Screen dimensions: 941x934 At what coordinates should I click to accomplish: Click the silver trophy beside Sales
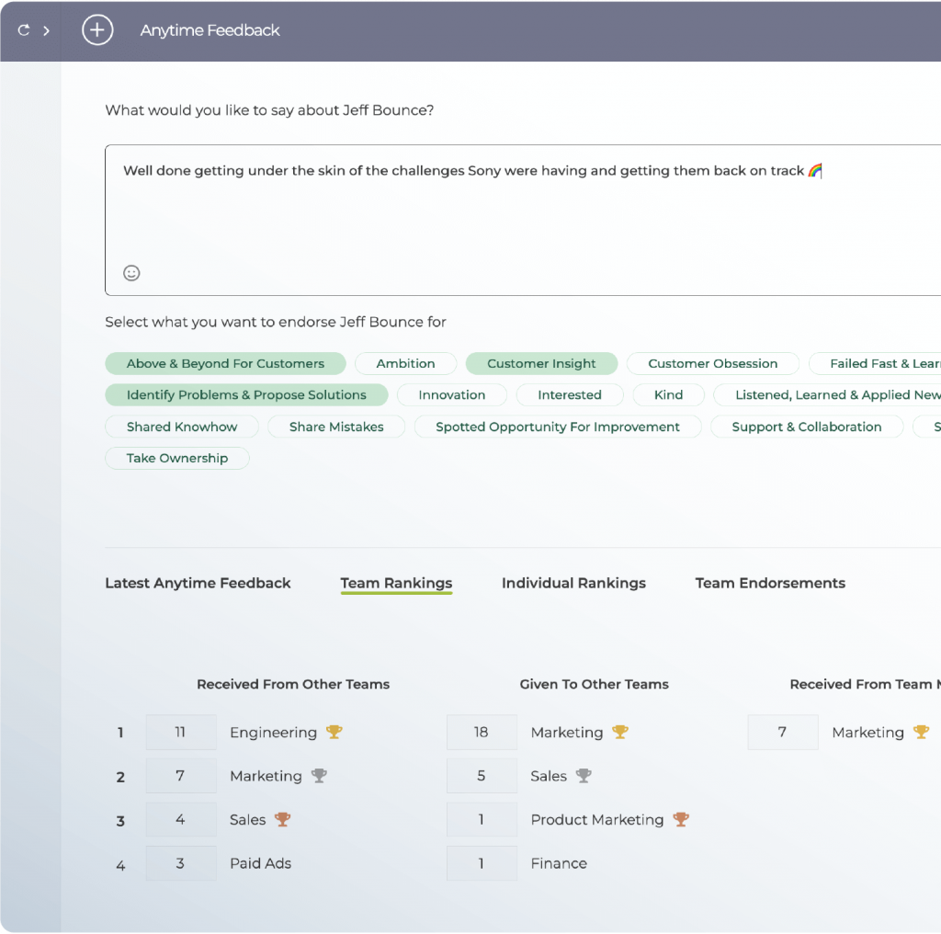click(584, 776)
